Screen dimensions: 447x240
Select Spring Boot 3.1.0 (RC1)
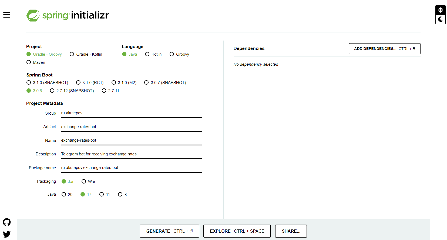[x=90, y=83]
